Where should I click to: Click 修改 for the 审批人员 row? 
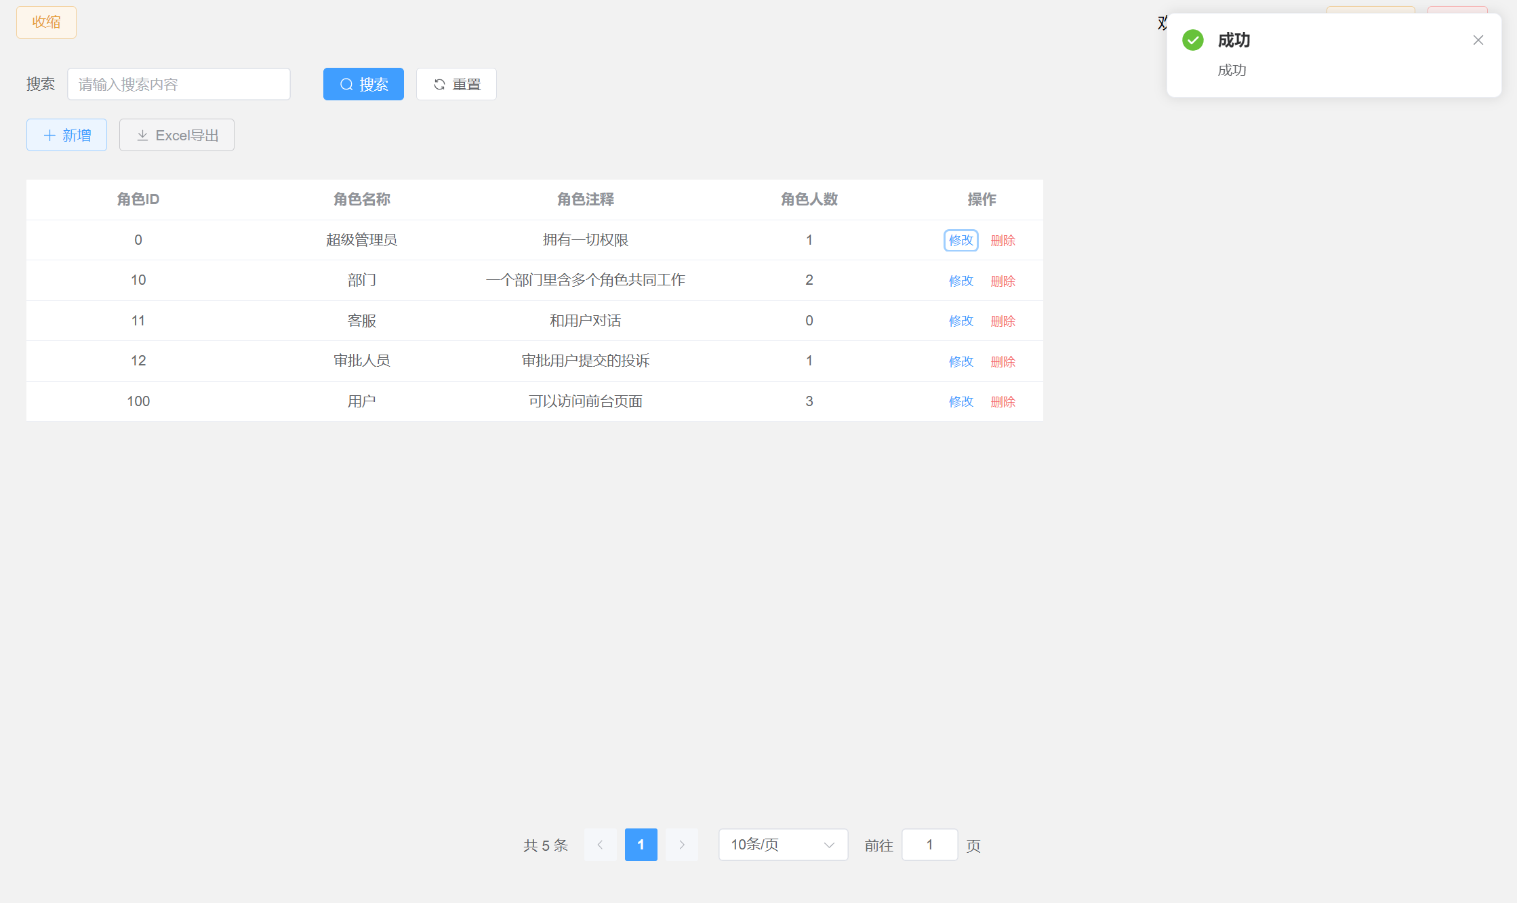tap(960, 361)
